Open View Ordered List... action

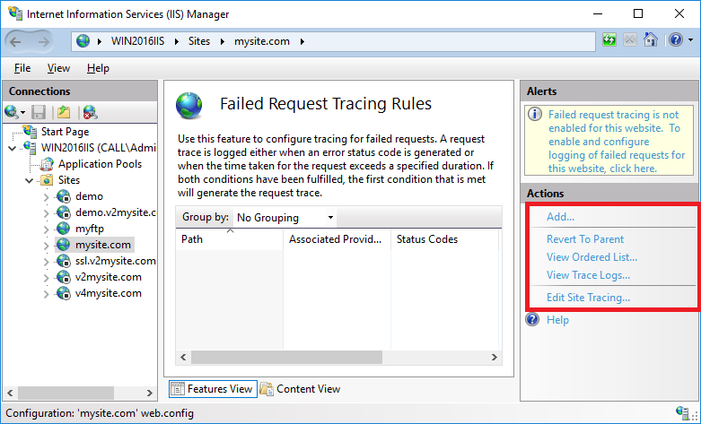pyautogui.click(x=591, y=257)
